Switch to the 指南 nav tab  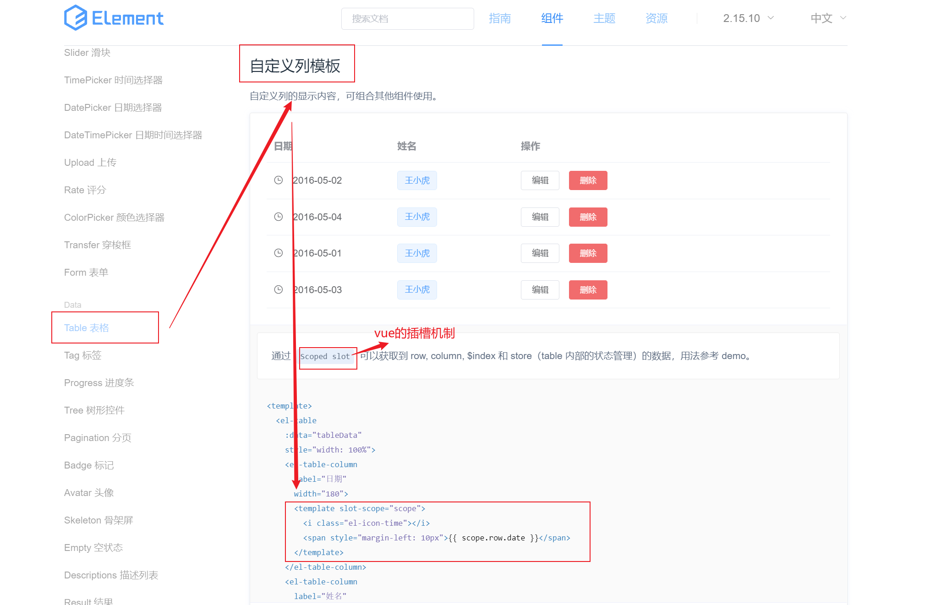[x=499, y=18]
